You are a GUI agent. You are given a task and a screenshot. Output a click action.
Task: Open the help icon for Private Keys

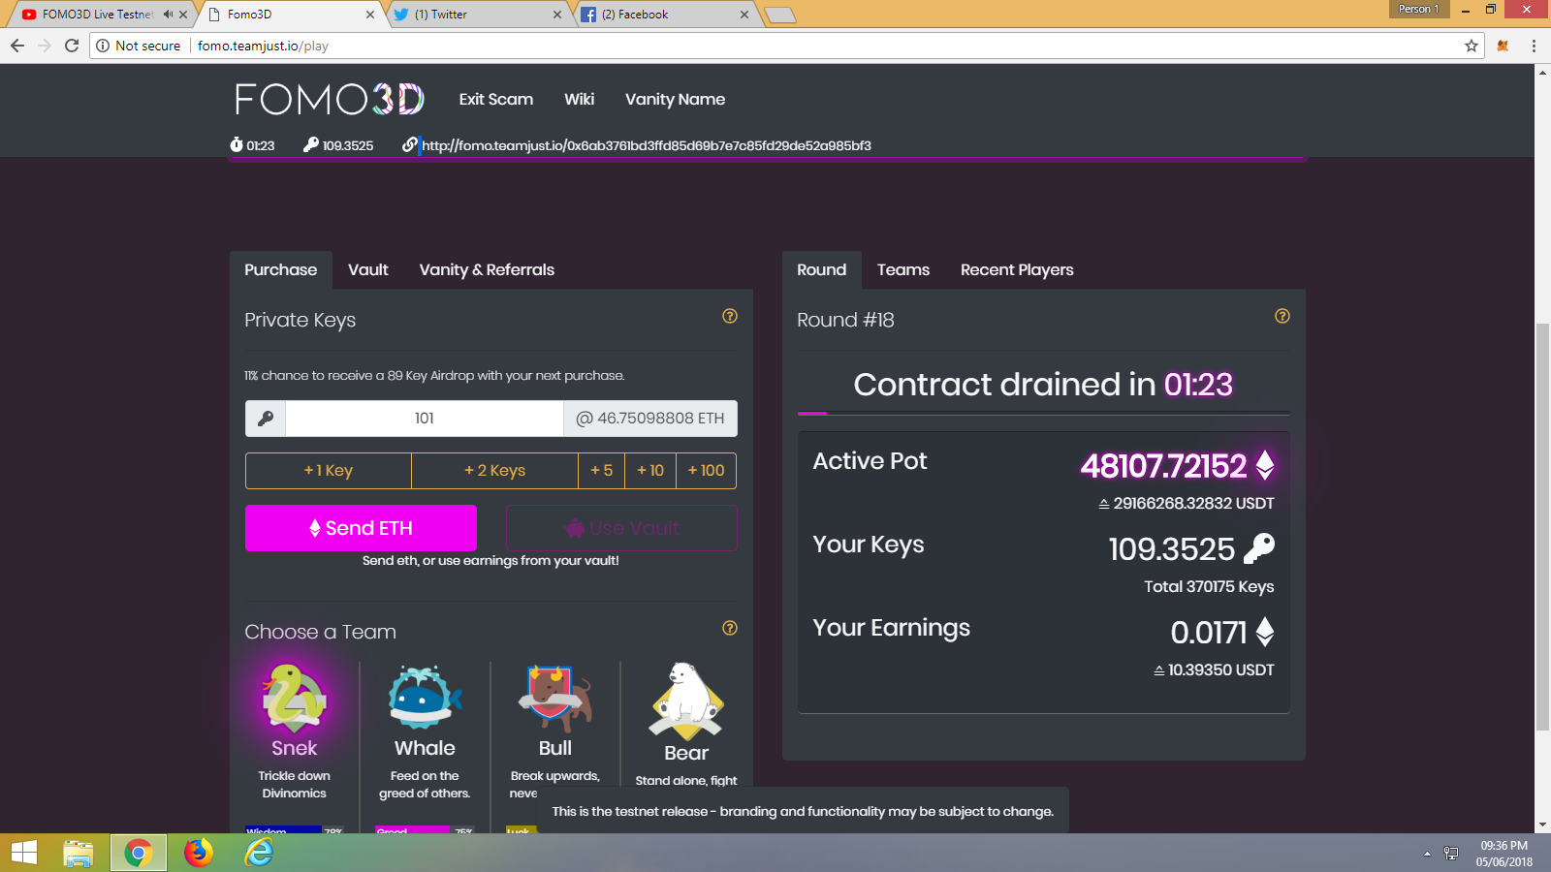click(730, 316)
